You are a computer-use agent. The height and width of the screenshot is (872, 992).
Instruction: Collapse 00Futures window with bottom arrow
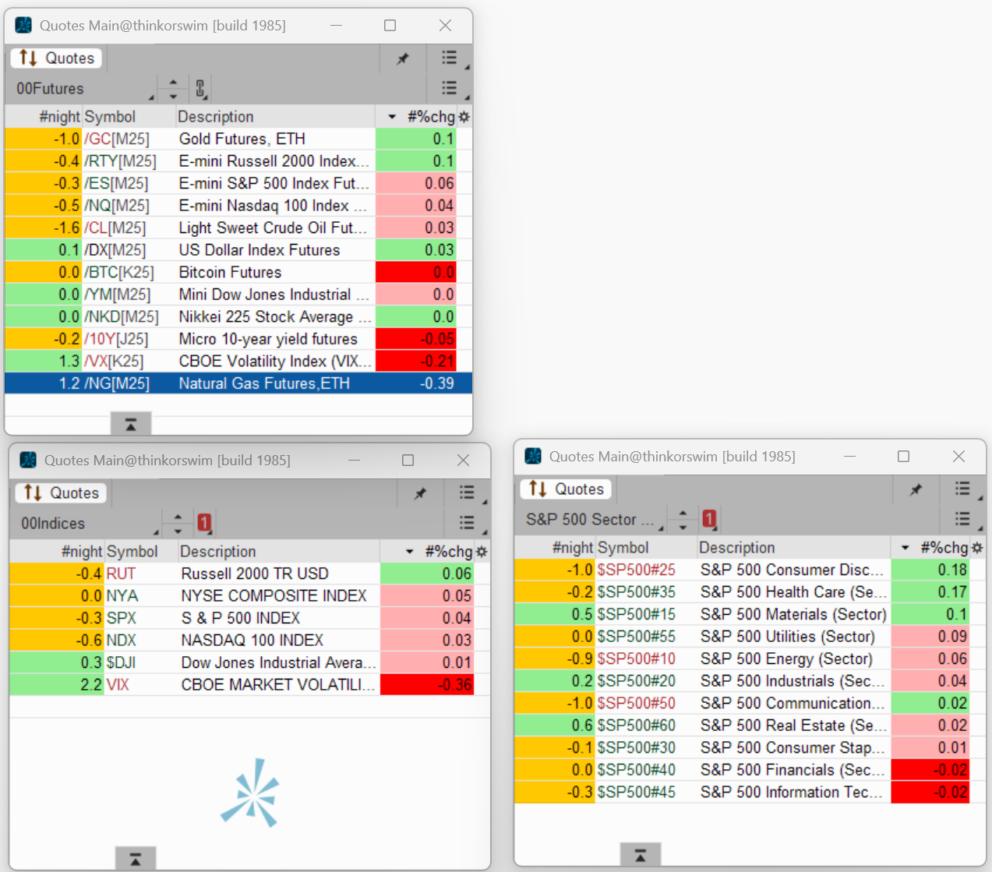click(x=131, y=425)
